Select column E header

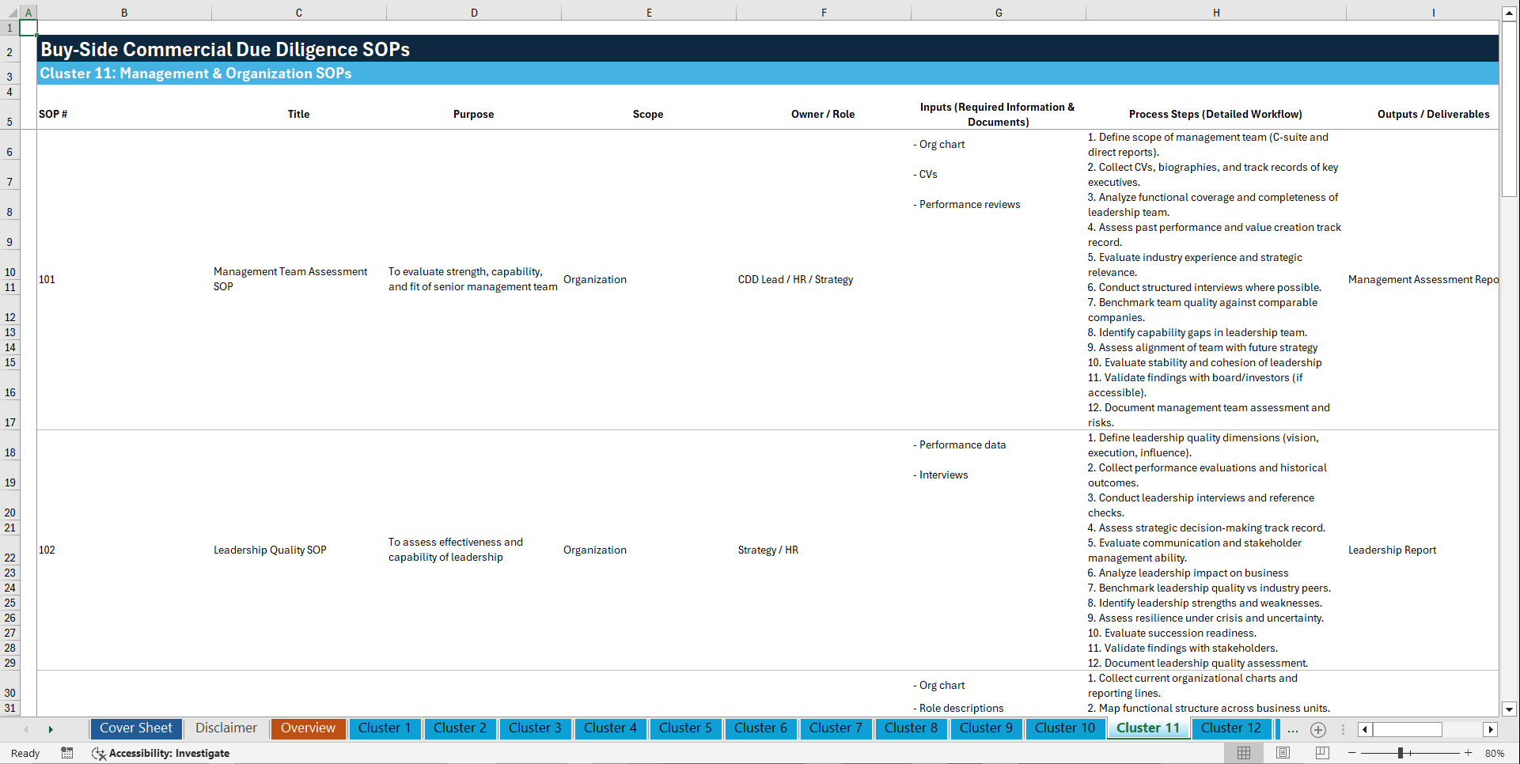coord(649,13)
